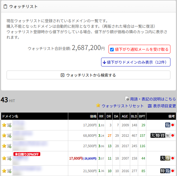Screen dimensions: 177x176
Task: Add 17,200円 domain to cart
Action: 9,125
